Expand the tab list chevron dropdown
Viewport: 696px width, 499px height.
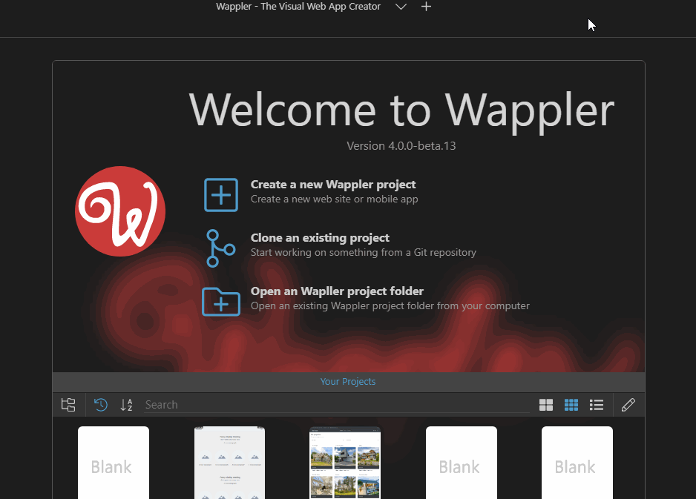[401, 7]
